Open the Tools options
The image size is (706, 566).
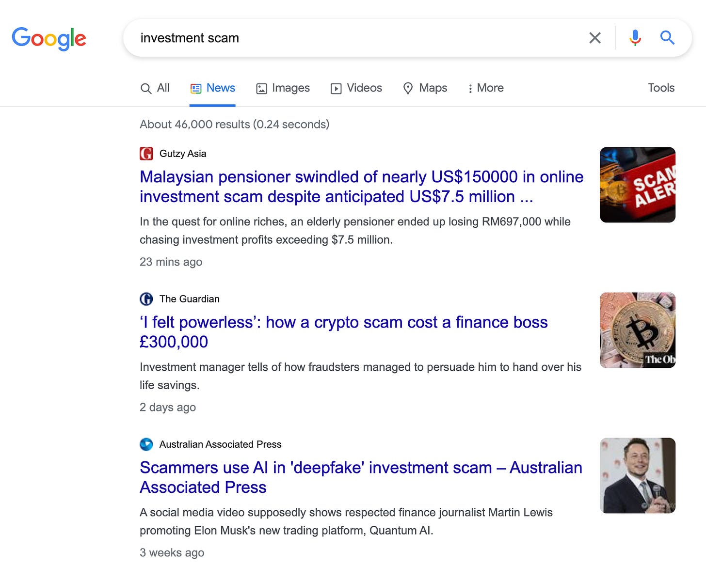point(661,88)
